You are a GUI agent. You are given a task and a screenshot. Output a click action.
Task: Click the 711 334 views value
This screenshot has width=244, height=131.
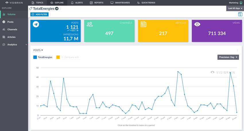click(x=217, y=34)
